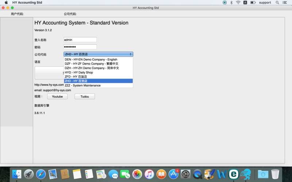Open the Apple menu

pos(6,3)
